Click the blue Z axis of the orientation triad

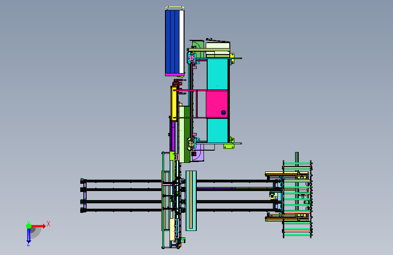[29, 236]
